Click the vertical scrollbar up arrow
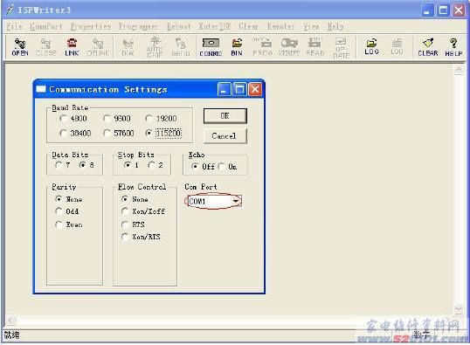This screenshot has height=345, width=470. click(459, 70)
